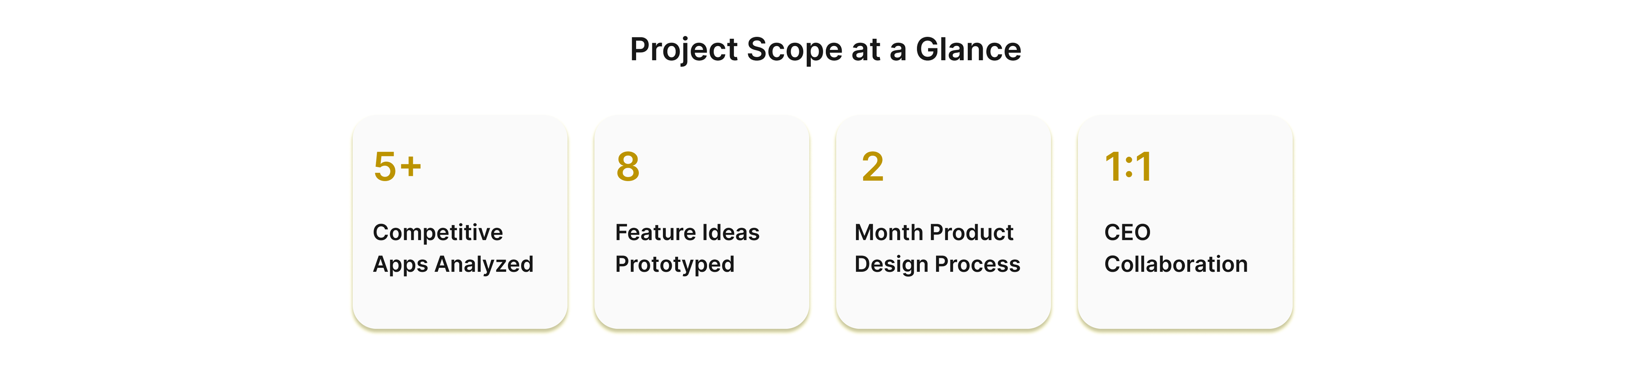Select the gold '5+' statistic
Screen dimensions: 1643x374
397,167
